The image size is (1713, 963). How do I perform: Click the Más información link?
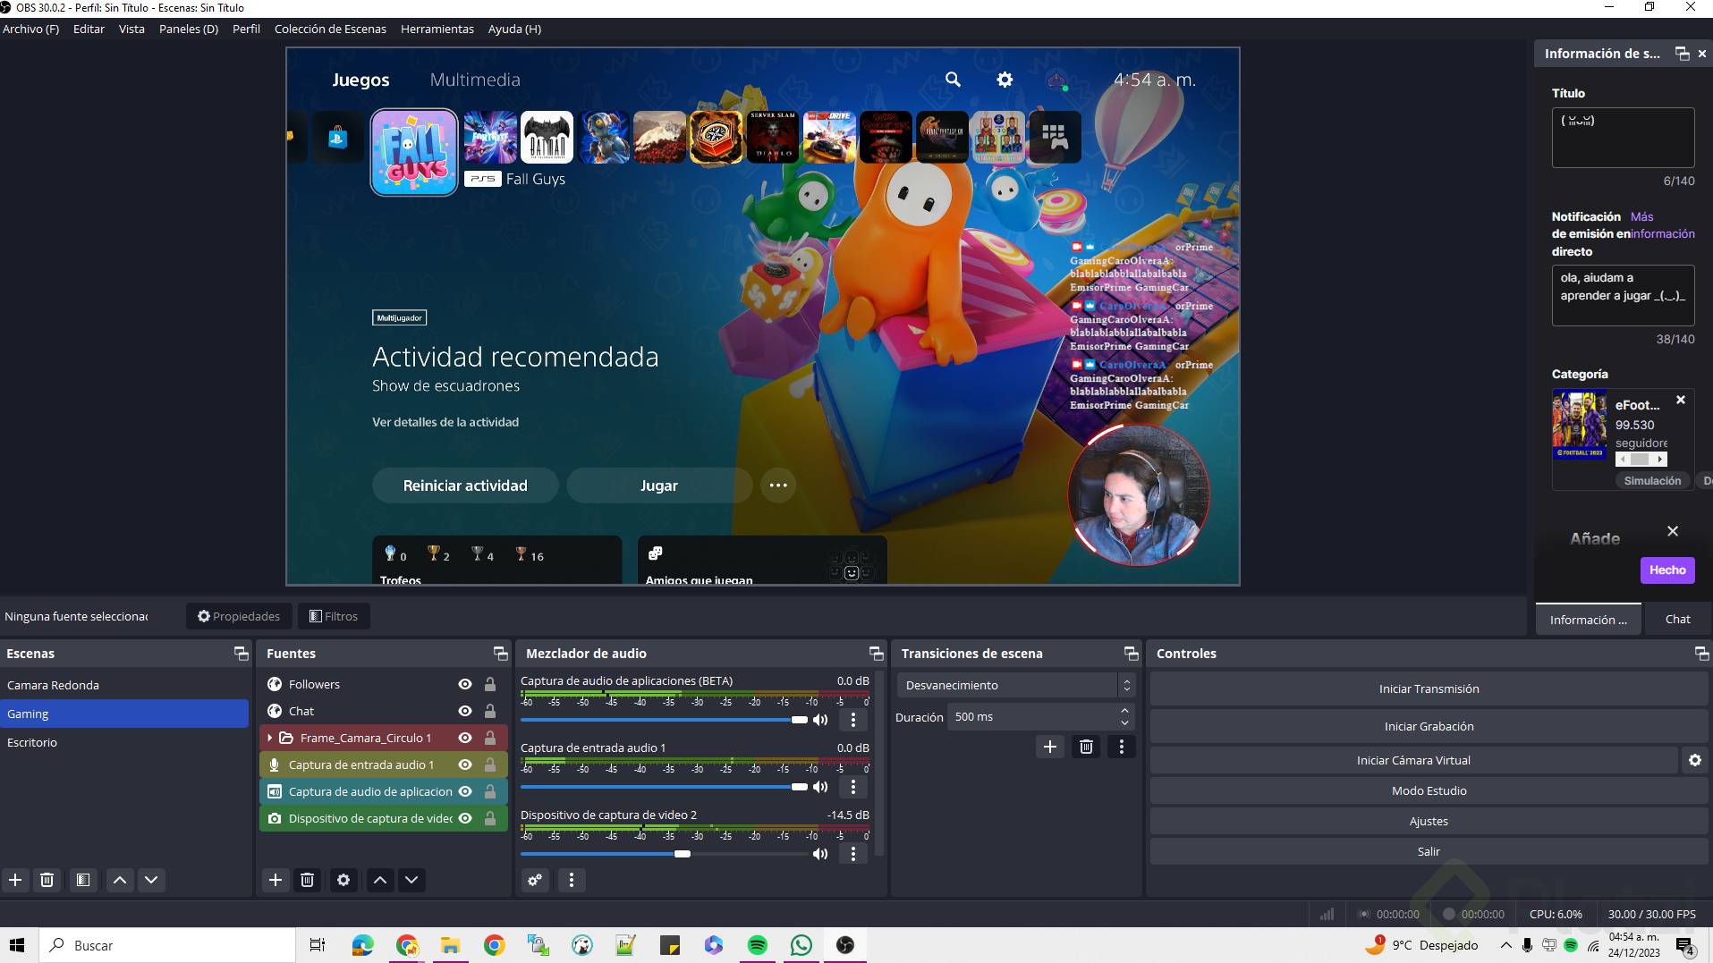(1662, 225)
